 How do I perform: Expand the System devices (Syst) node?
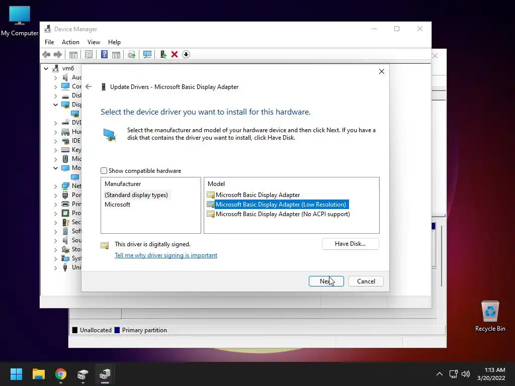tap(55, 258)
